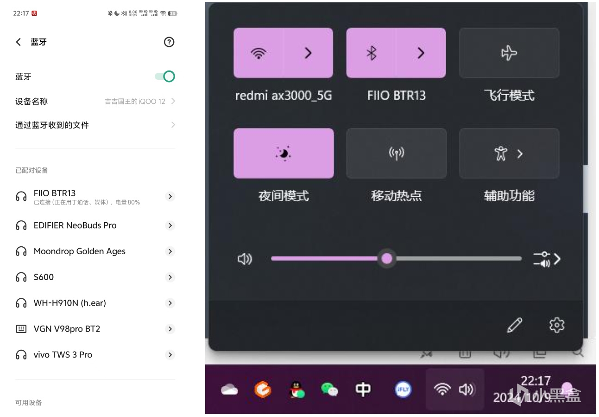Click the pencil edit quick settings icon
This screenshot has height=417, width=599.
click(514, 325)
